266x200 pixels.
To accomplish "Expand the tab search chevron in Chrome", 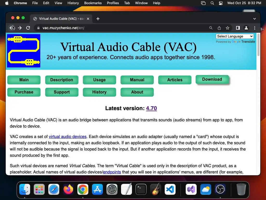I will [255, 19].
